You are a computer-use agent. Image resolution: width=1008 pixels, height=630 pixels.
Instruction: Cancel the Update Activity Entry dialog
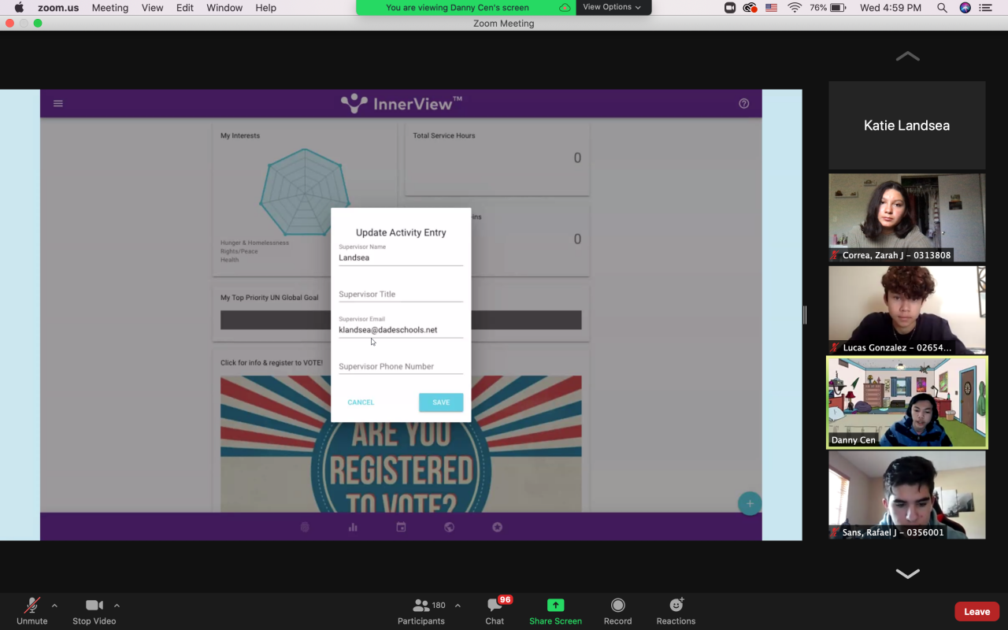coord(361,402)
